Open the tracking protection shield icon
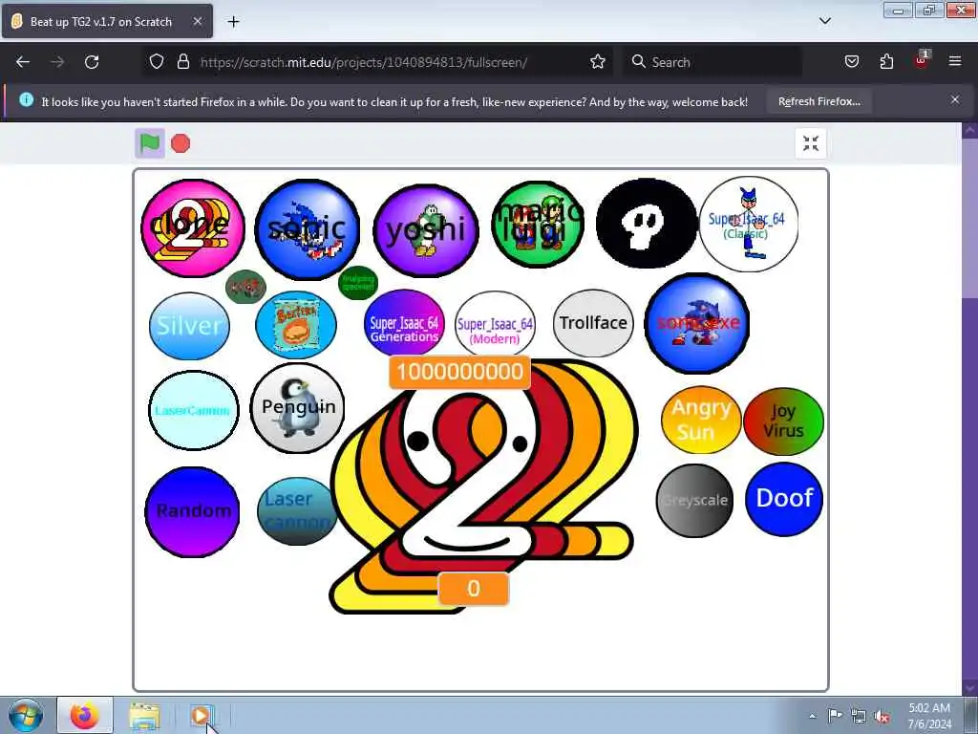Viewport: 978px width, 734px height. tap(157, 62)
